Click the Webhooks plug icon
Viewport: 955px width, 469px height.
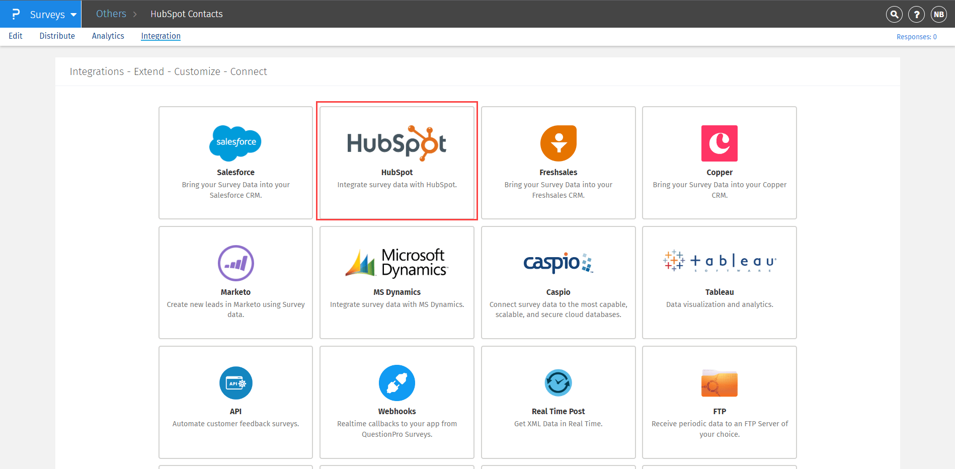point(396,383)
